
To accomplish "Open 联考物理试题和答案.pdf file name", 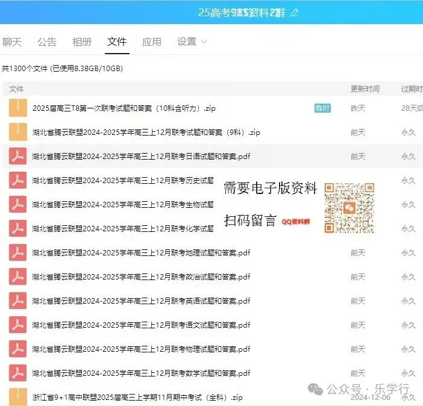I will click(x=141, y=349).
